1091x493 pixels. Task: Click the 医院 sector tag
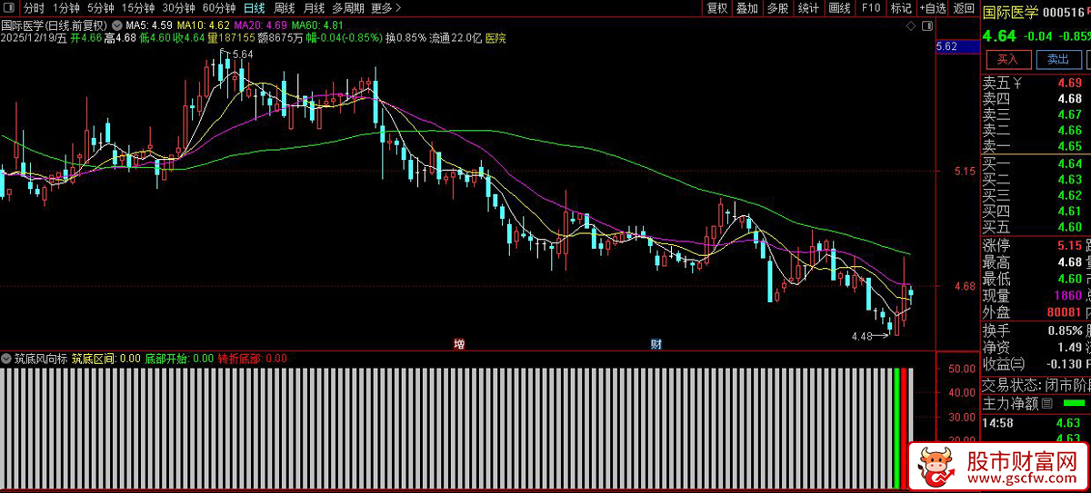495,38
